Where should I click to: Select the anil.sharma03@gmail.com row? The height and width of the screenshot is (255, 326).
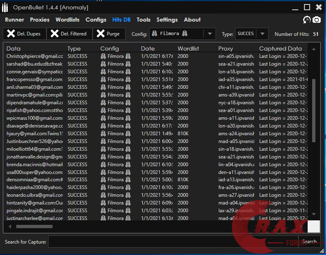[x=156, y=87]
